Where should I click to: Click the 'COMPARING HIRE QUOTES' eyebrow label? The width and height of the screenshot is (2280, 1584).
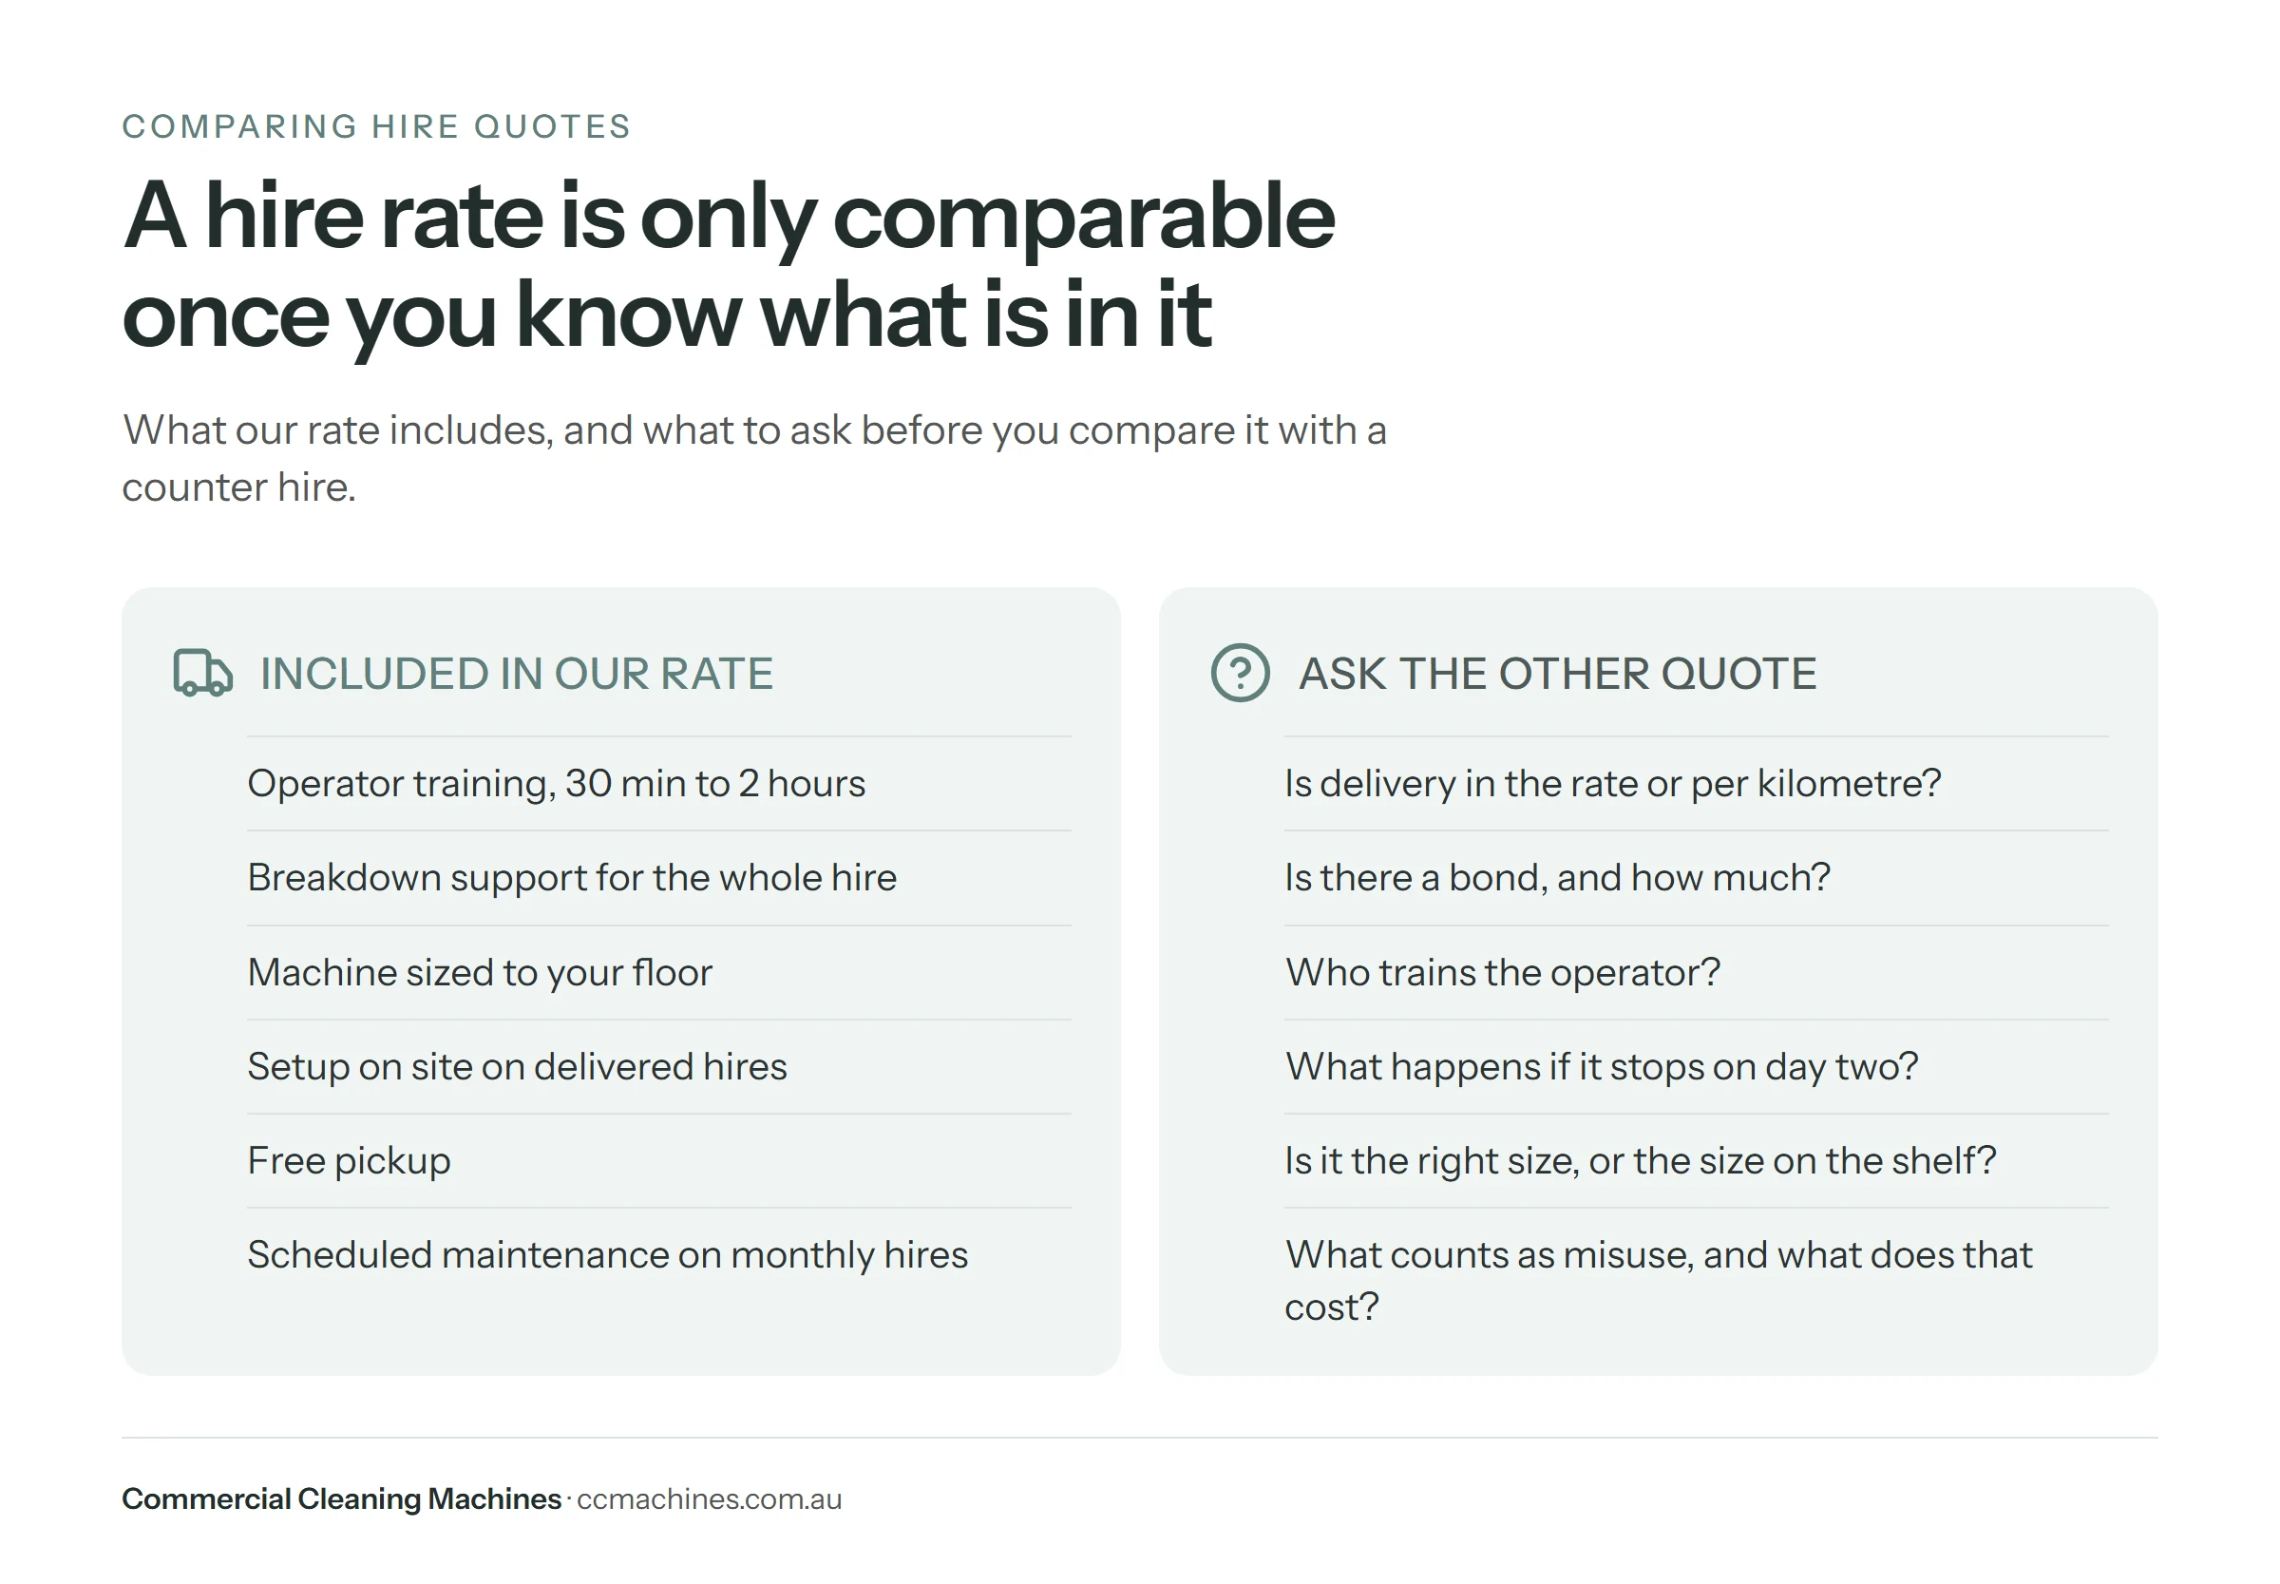pos(376,127)
